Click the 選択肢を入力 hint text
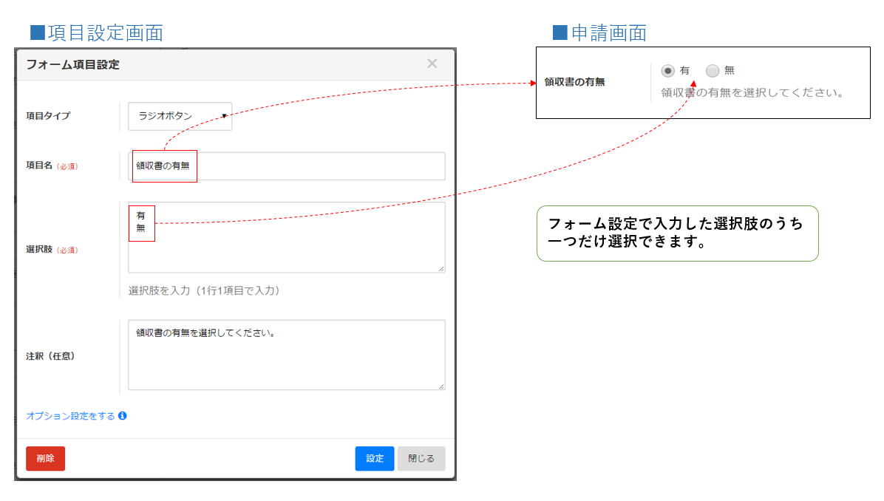The width and height of the screenshot is (884, 501). coord(203,291)
